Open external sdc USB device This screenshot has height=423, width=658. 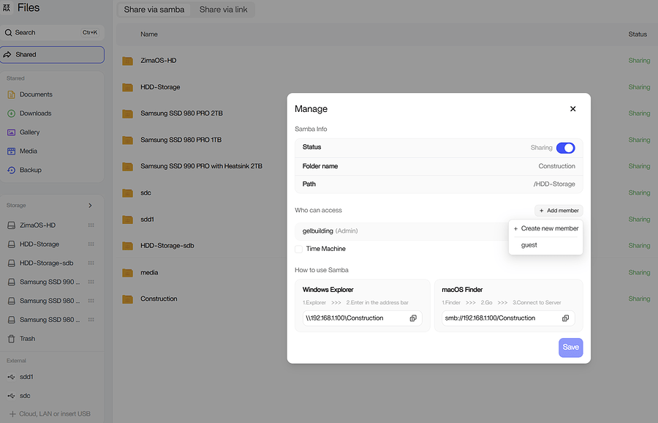point(25,396)
